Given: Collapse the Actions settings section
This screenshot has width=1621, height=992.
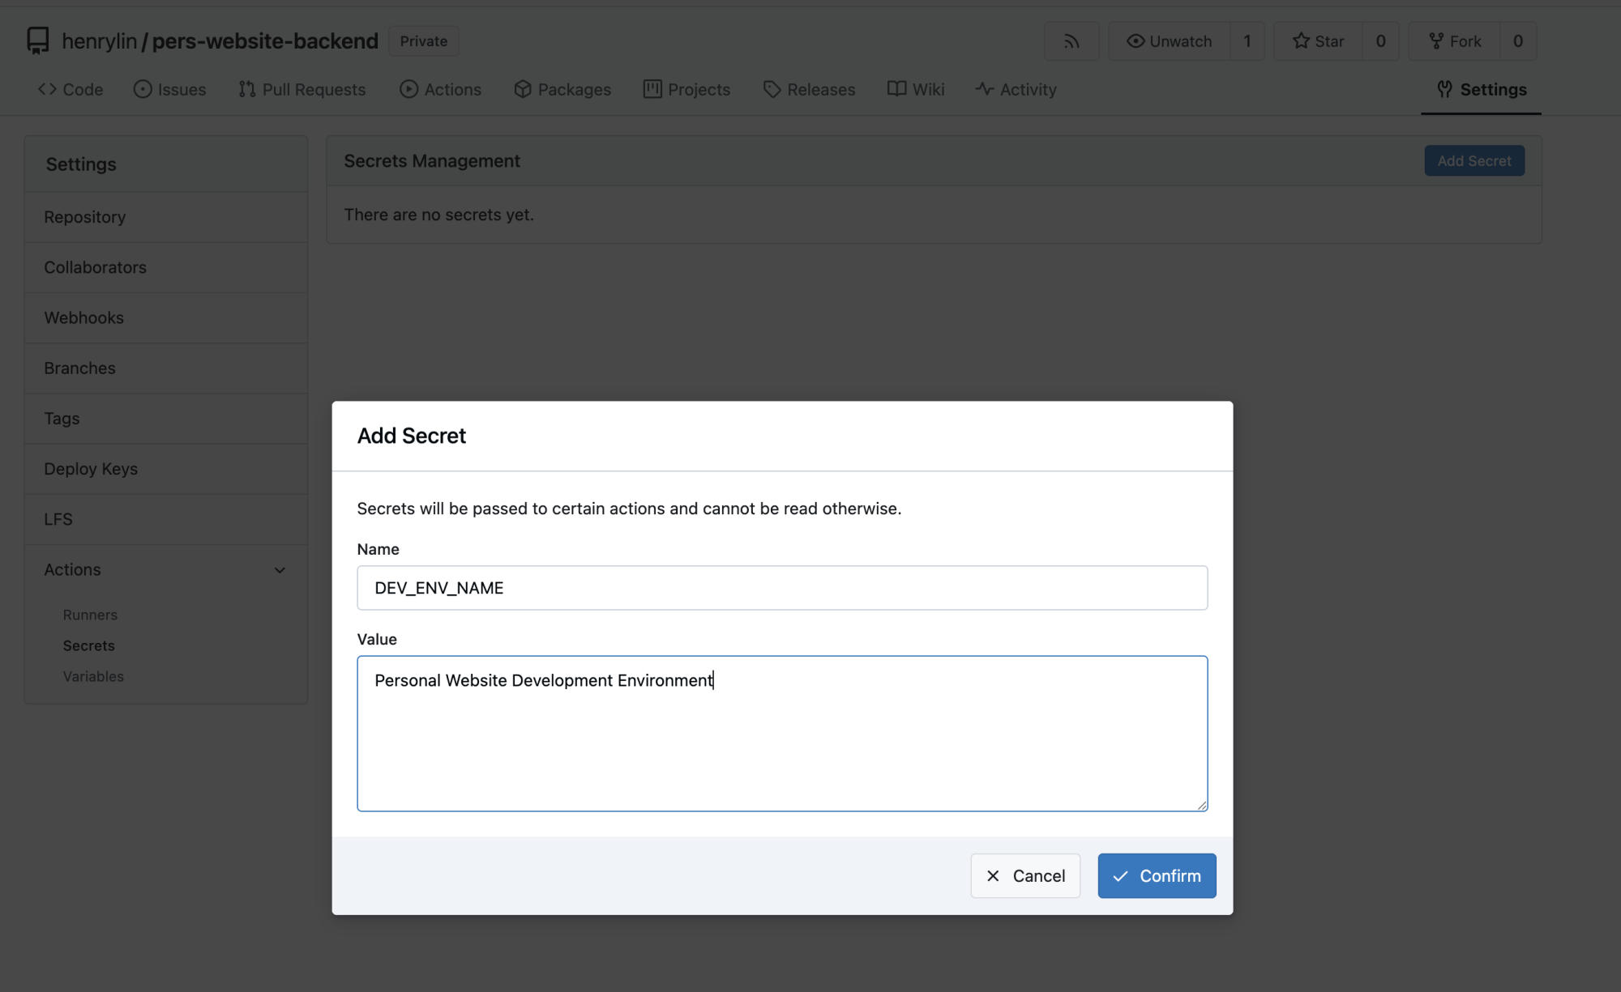Looking at the screenshot, I should click(x=280, y=570).
